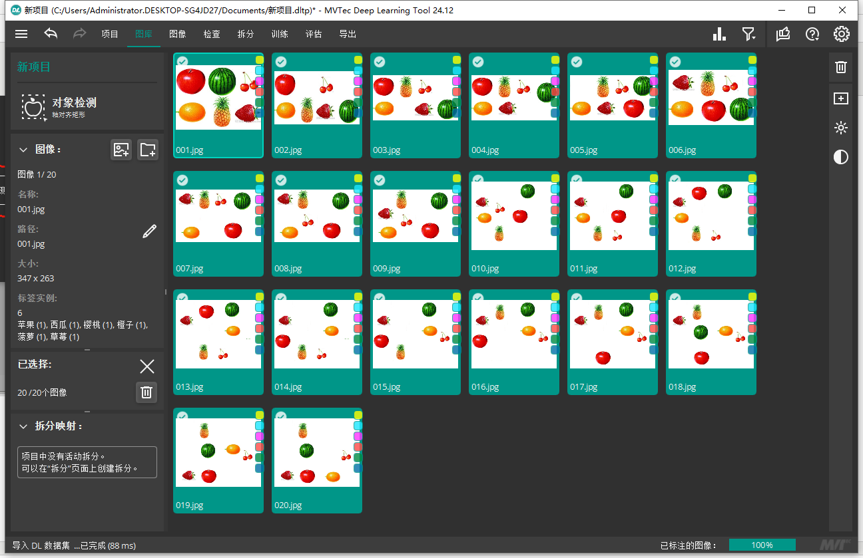Open the statistics bar chart icon
Screen dimensions: 863x558
click(x=719, y=34)
